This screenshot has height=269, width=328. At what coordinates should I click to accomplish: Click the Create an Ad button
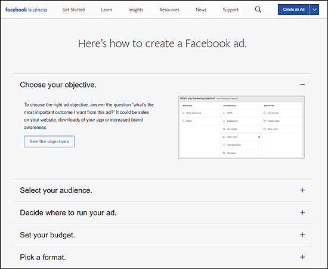click(293, 10)
